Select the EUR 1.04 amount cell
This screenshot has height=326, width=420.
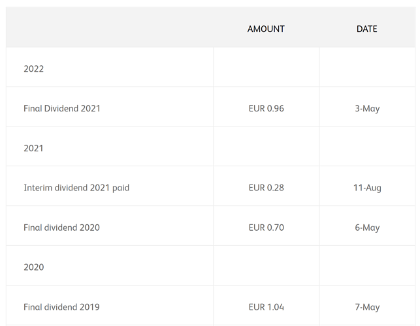pyautogui.click(x=267, y=307)
